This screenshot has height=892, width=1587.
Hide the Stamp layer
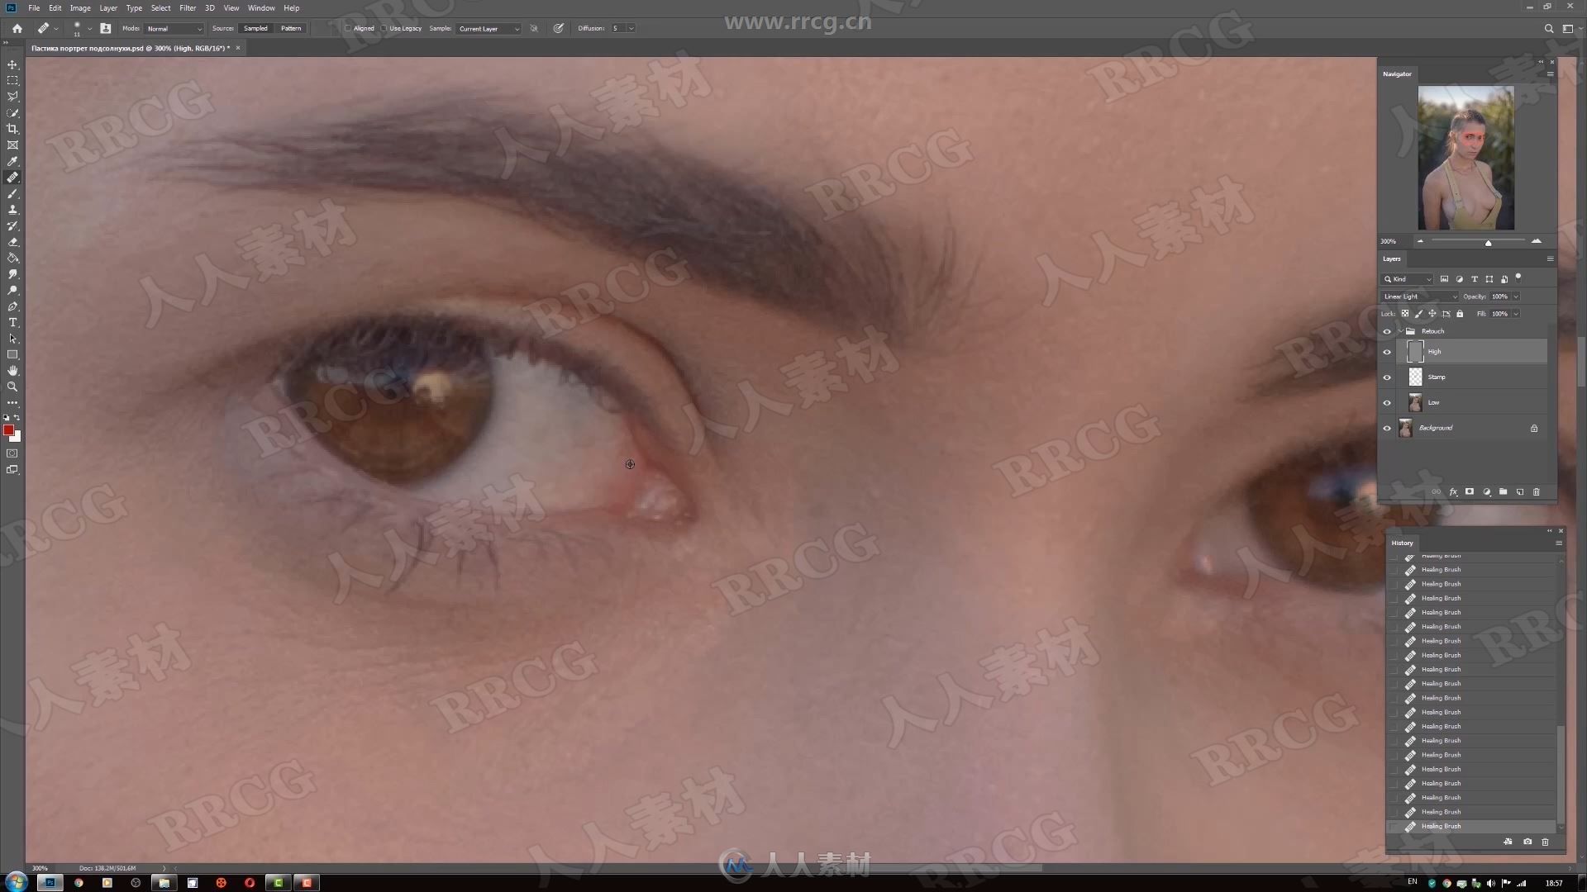(x=1387, y=377)
